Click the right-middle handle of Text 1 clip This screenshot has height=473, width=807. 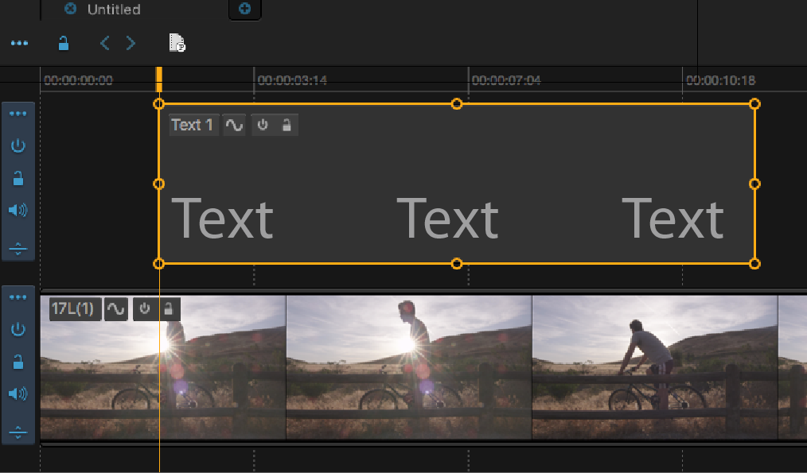tap(754, 184)
